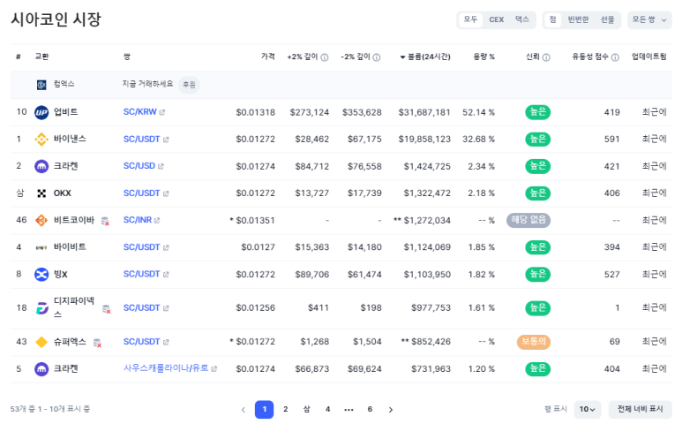Click the 컴엑스 sponsored exchange logo
Viewport: 682px width, 424px height.
(41, 85)
